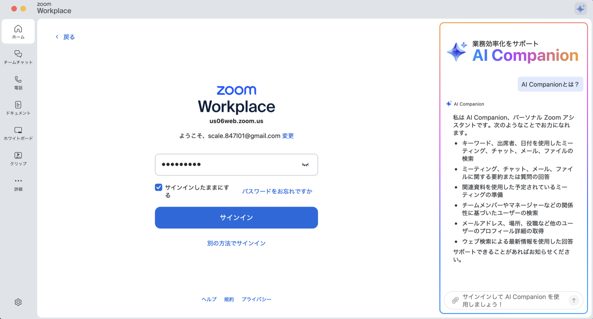Choose 別の方法でサインイン
This screenshot has height=319, width=593.
click(x=236, y=243)
